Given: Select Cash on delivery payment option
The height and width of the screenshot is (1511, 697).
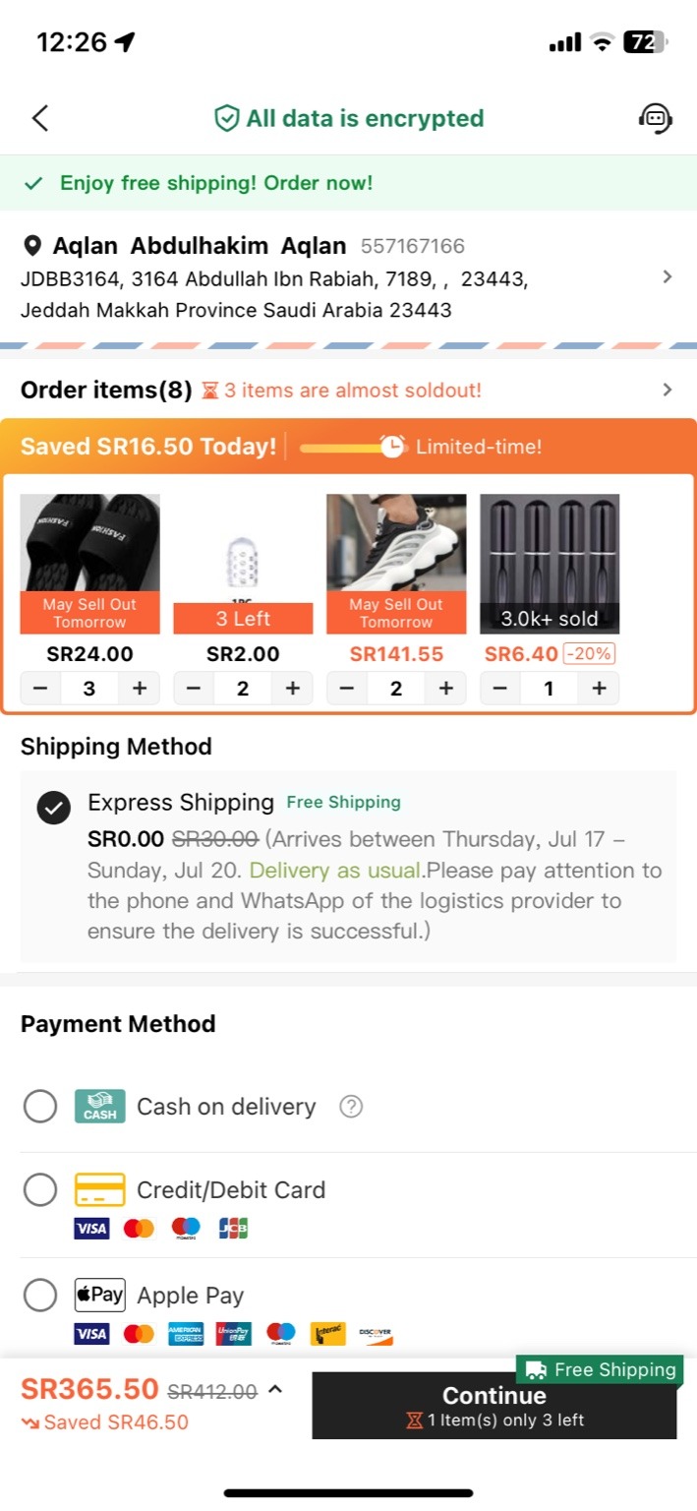Looking at the screenshot, I should click(x=40, y=1107).
